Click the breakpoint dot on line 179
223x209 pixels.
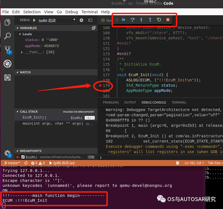point(100,85)
